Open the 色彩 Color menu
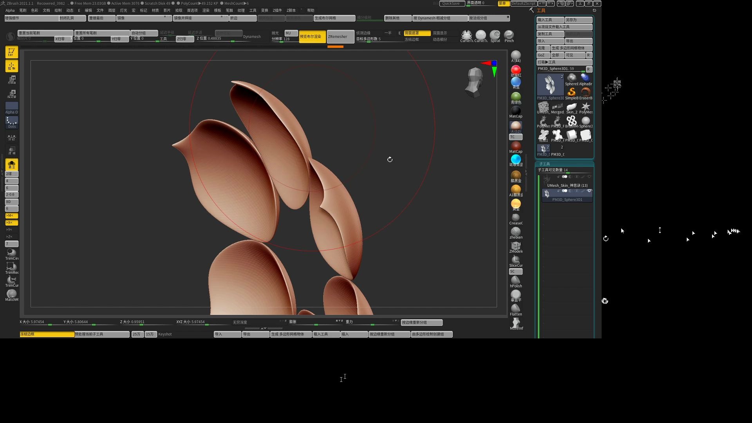 tap(34, 10)
